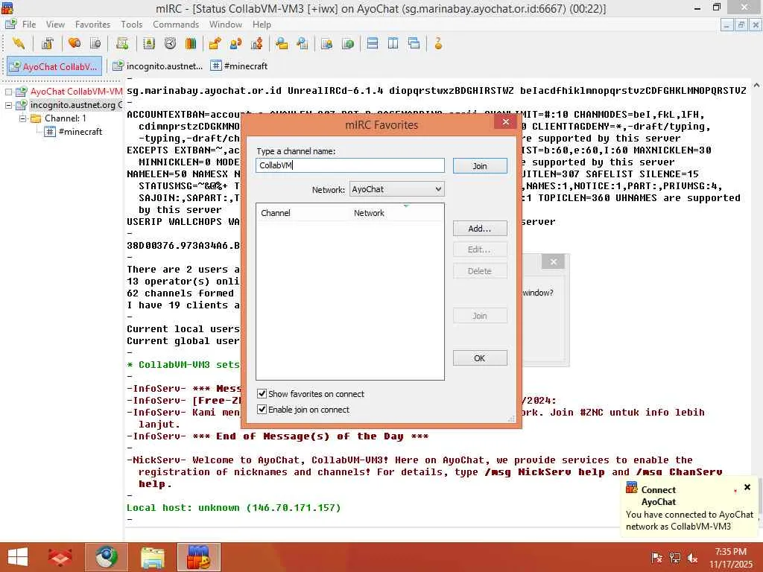Click the red icon beside Start in the taskbar
Viewport: 763px width, 572px height.
click(x=60, y=557)
